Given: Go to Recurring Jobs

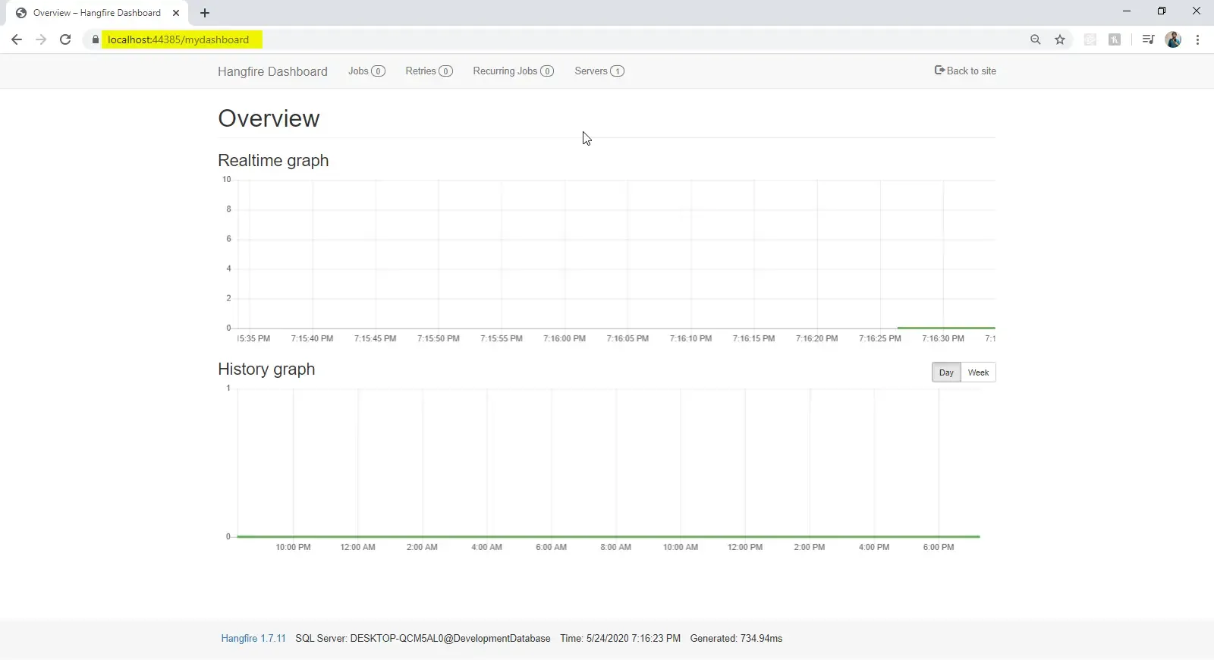Looking at the screenshot, I should click(513, 71).
